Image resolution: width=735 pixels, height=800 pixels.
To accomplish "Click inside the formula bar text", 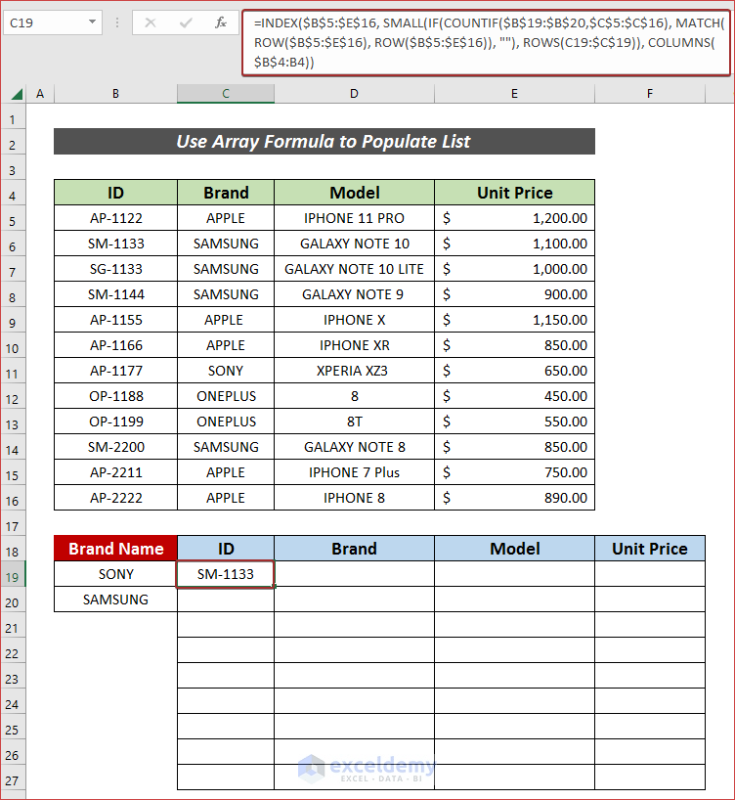I will tap(486, 43).
